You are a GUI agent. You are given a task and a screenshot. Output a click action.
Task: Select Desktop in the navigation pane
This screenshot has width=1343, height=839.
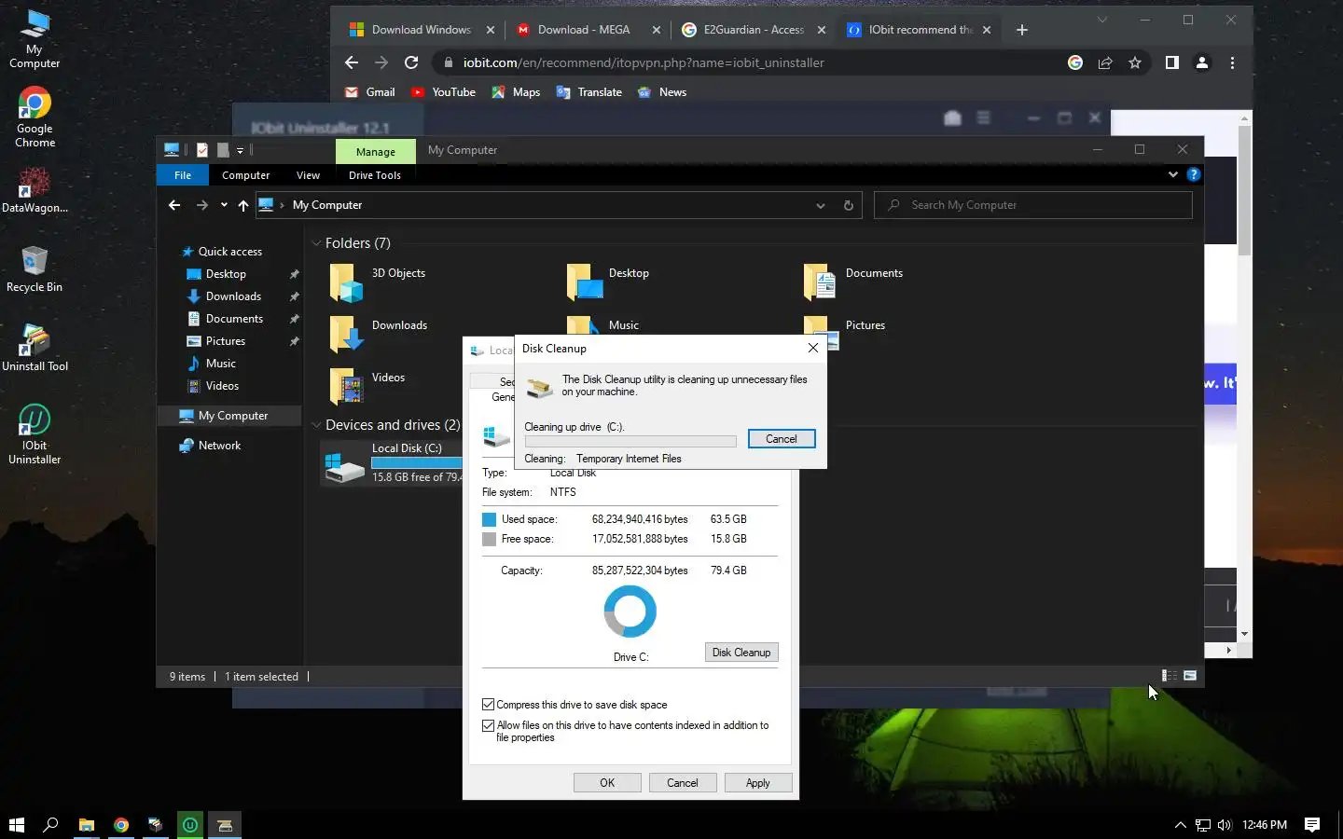(226, 274)
